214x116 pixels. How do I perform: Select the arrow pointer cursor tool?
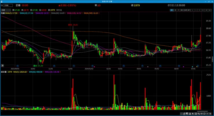pyautogui.click(x=193, y=114)
